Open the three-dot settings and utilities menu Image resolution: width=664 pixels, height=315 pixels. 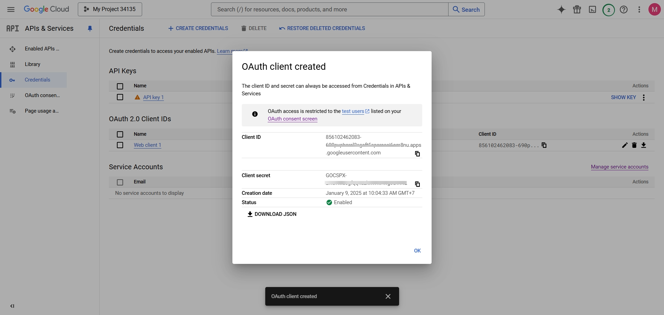click(x=639, y=10)
